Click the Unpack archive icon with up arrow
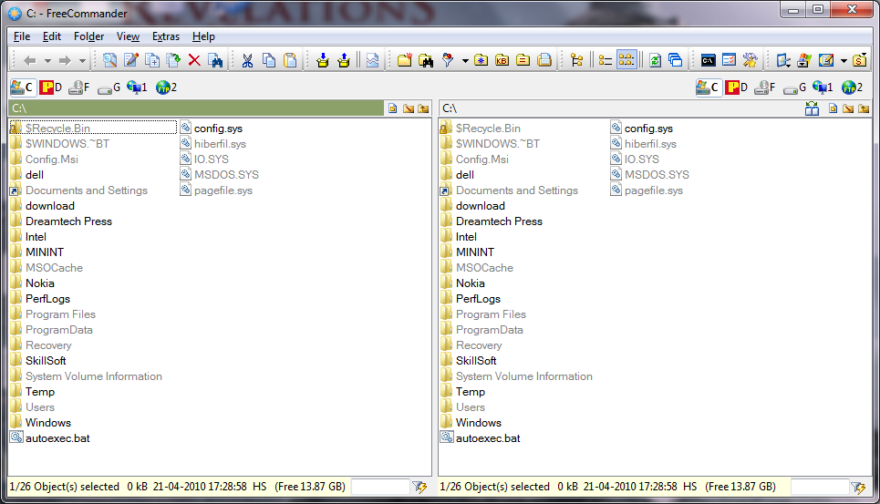Screen dimensions: 880x504 (x=344, y=60)
